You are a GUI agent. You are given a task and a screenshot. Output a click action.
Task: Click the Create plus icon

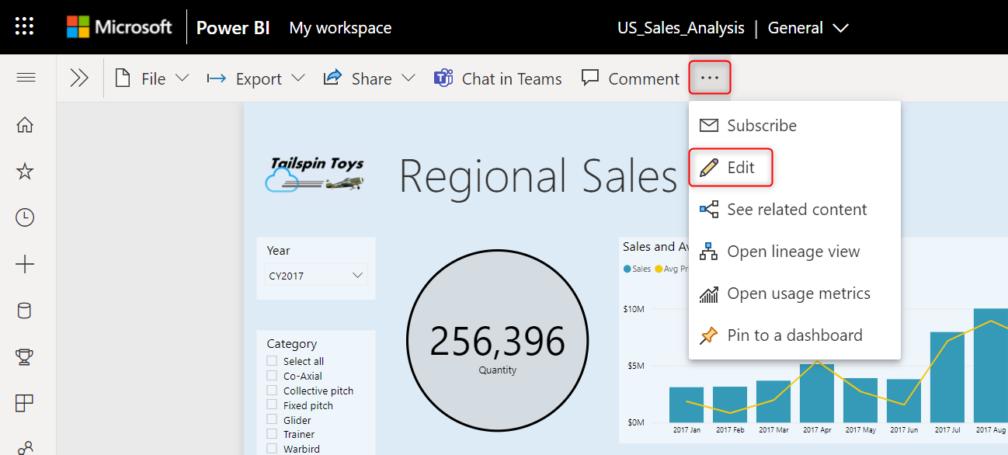(24, 264)
